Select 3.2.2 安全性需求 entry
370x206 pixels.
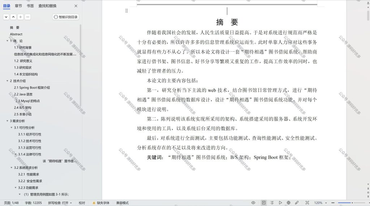[30, 181]
